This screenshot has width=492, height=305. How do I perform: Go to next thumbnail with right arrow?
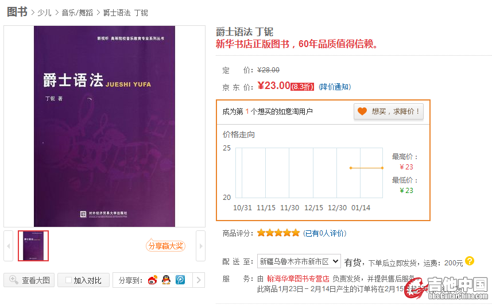pyautogui.click(x=201, y=246)
